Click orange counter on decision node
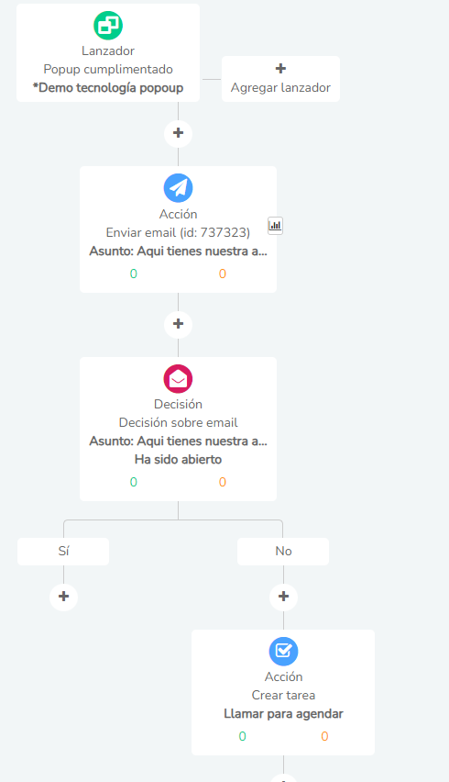 tap(223, 482)
